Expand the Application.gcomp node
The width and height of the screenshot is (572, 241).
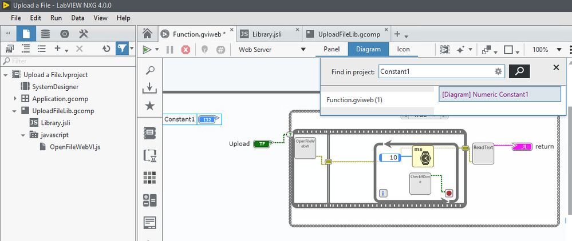click(15, 99)
